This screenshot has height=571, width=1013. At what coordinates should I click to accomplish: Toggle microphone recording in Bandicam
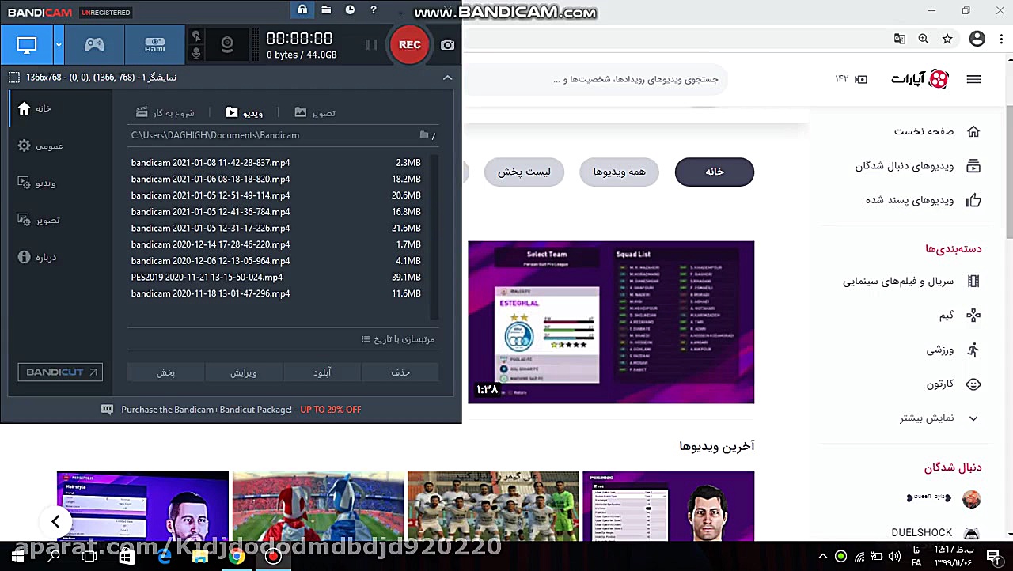(197, 54)
